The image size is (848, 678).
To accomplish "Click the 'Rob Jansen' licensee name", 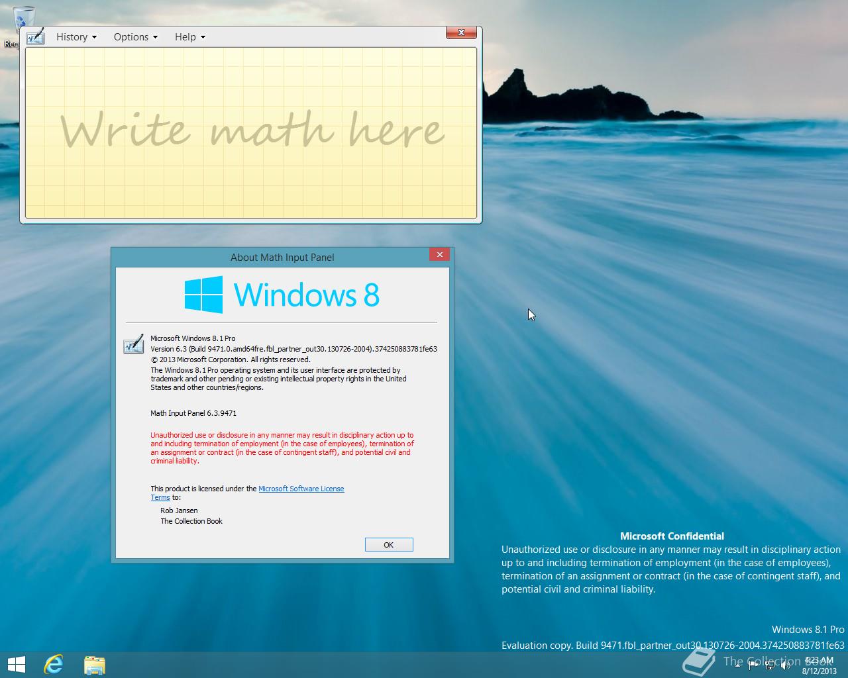I will pos(179,510).
